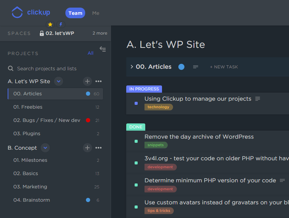Click the lock icon next to 02. let'sWP
The width and height of the screenshot is (289, 218).
tap(42, 33)
